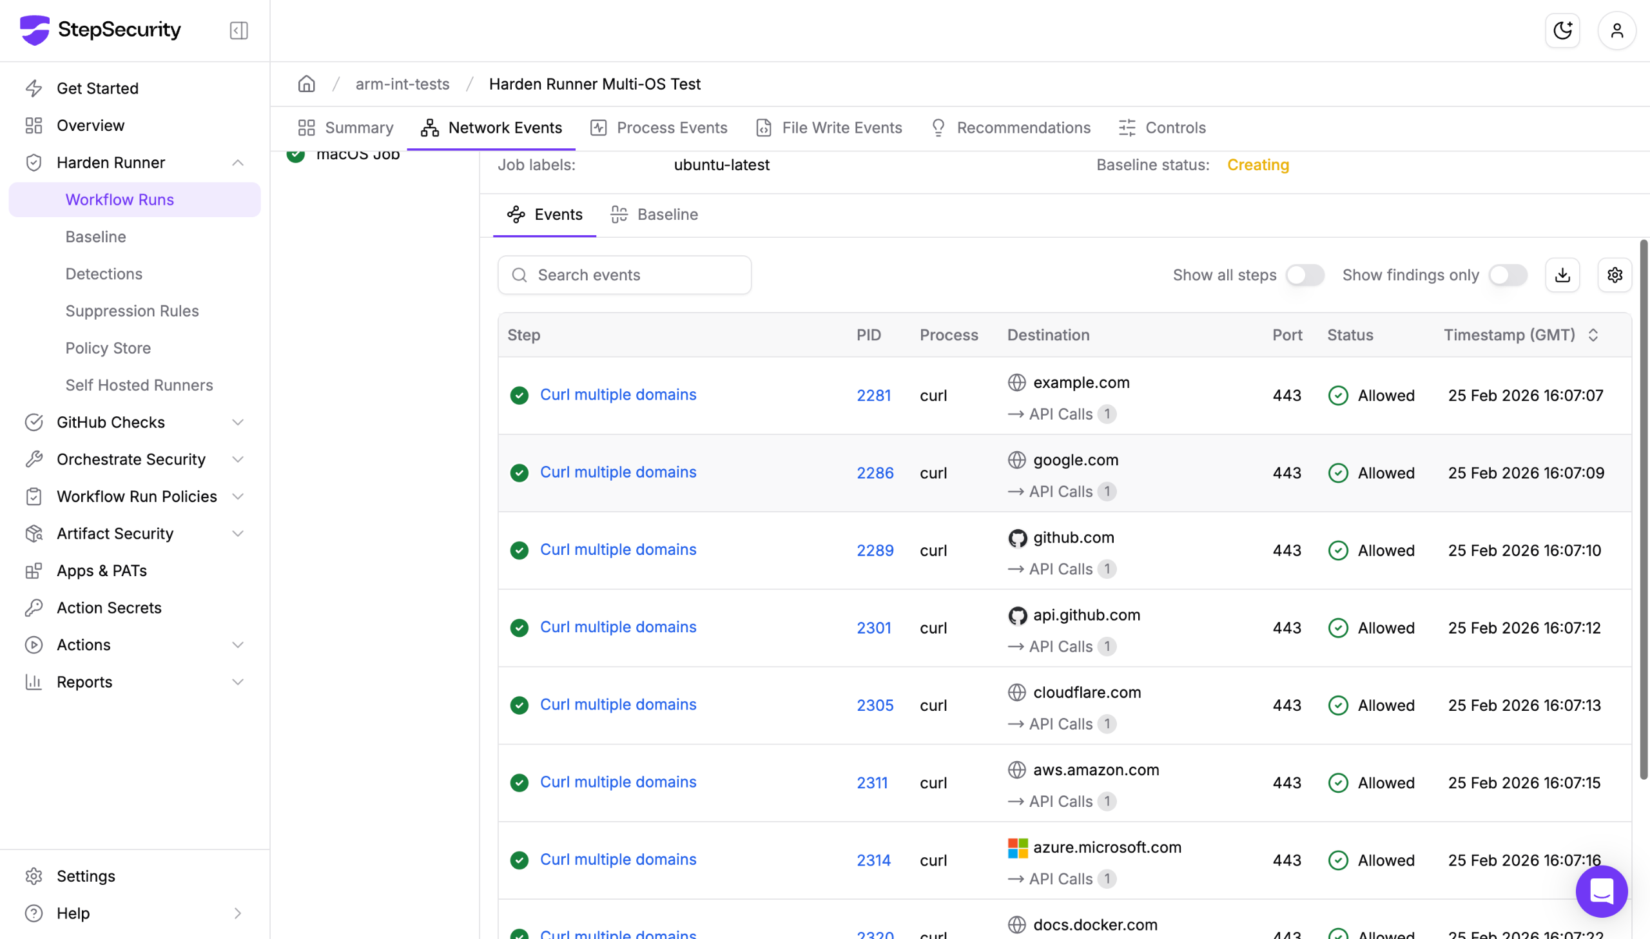Viewport: 1650px width, 939px height.
Task: Click the home breadcrumb icon
Action: pos(306,84)
